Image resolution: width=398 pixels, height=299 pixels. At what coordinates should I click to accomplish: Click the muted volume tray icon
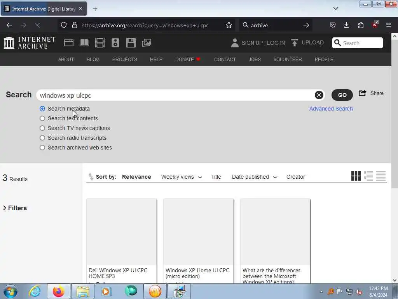(359, 292)
